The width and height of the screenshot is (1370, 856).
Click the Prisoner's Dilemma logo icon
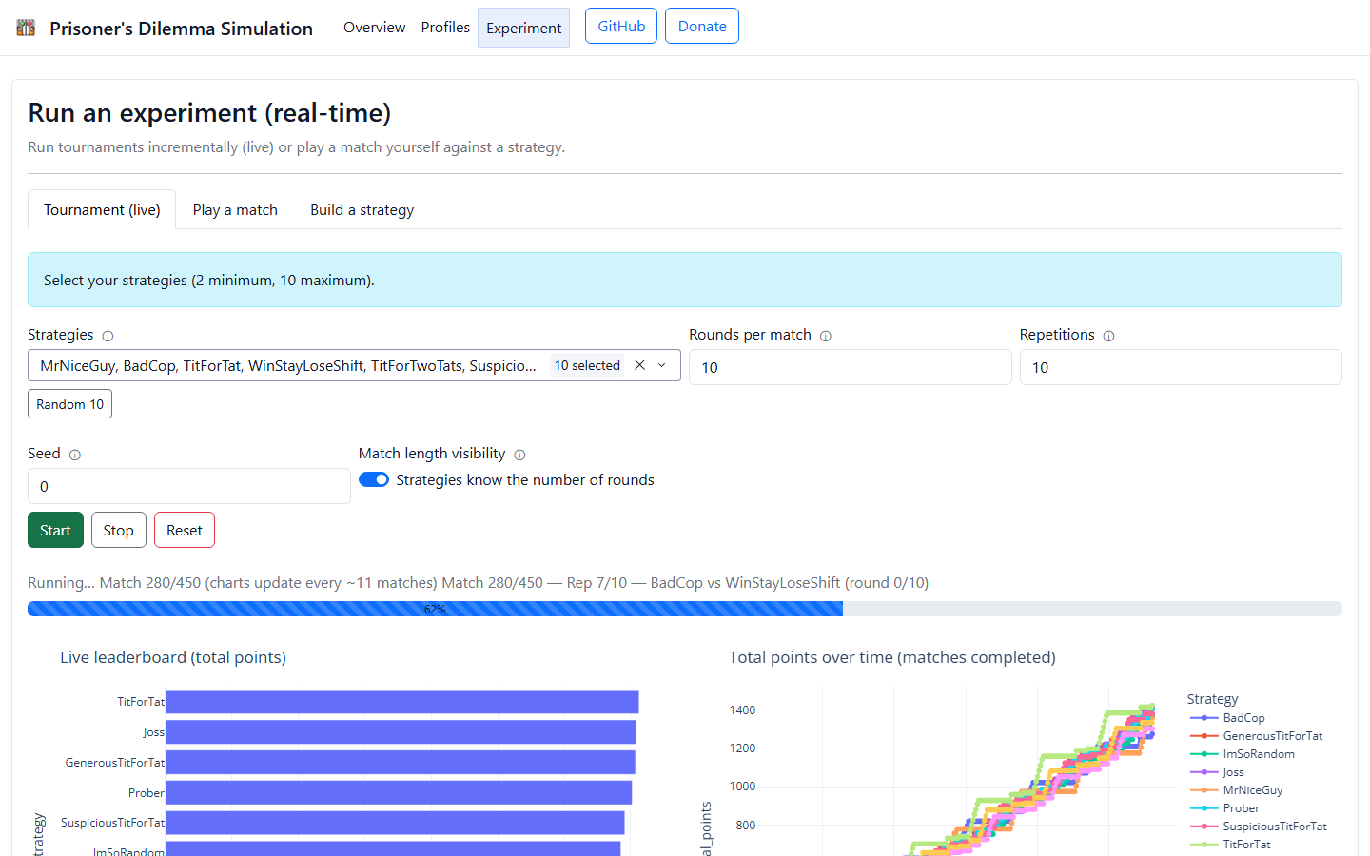click(26, 28)
